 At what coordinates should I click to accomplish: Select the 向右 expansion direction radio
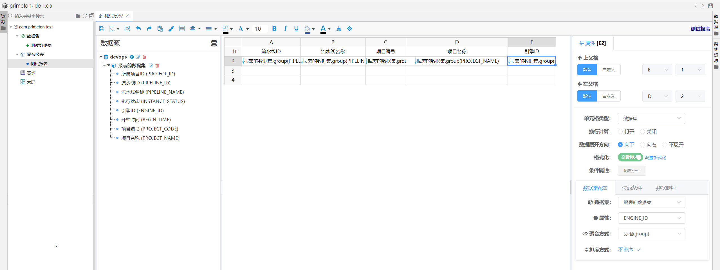643,145
